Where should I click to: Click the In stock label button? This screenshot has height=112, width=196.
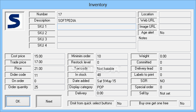pyautogui.click(x=81, y=75)
